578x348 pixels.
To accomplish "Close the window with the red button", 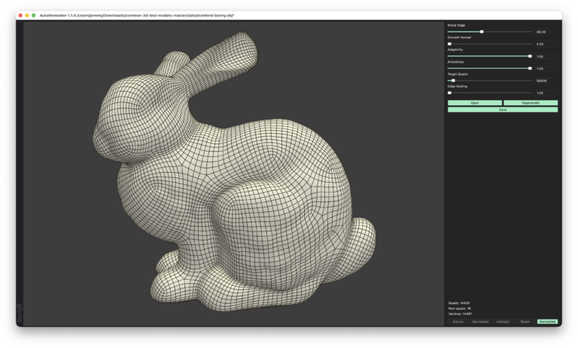I will click(x=20, y=16).
